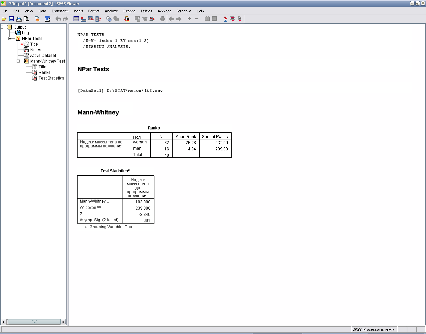Open the Analyze menu
The image size is (426, 334).
pos(111,11)
